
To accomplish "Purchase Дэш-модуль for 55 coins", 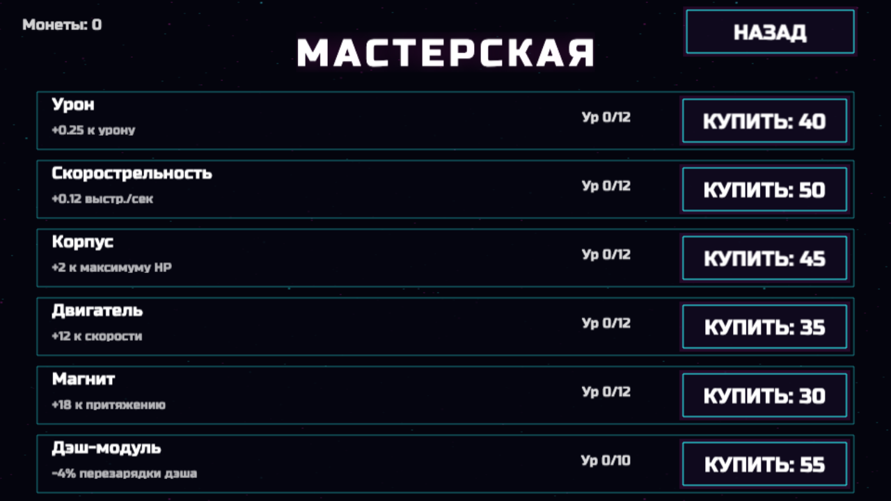I will coord(764,463).
